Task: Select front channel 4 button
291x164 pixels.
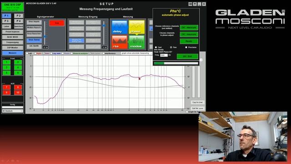Action: pos(18,67)
